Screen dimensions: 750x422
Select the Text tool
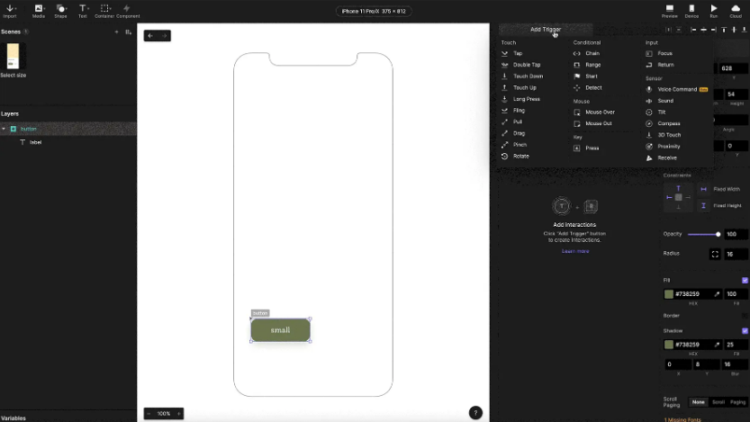pyautogui.click(x=83, y=11)
